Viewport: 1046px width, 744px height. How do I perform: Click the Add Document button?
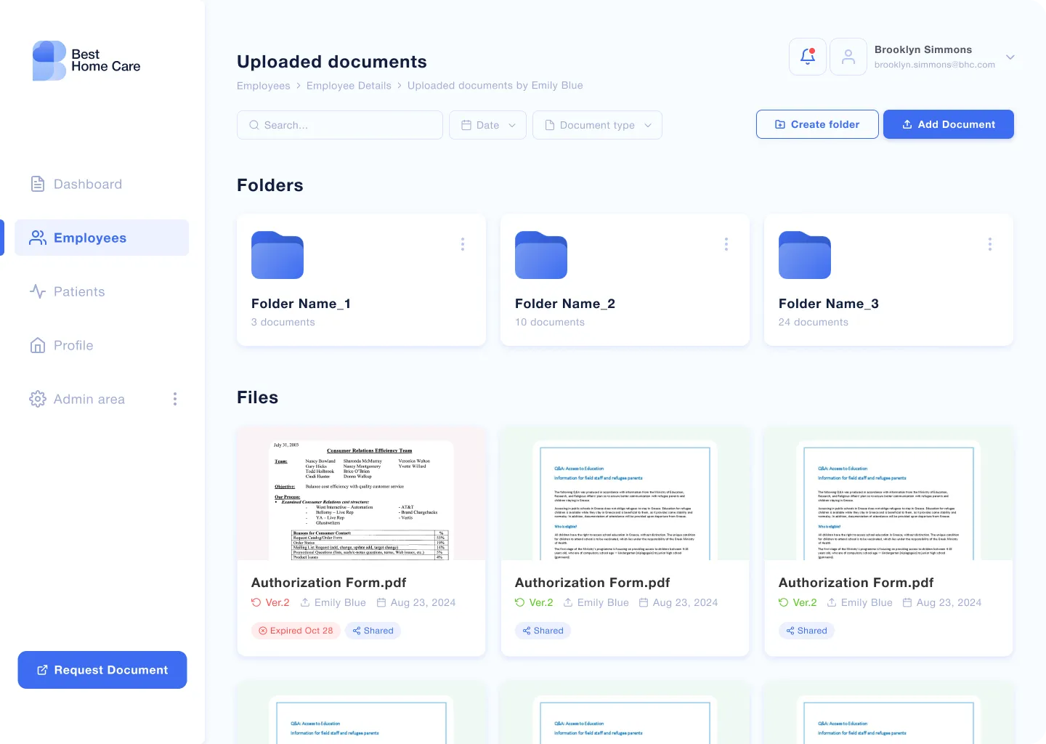click(x=949, y=124)
